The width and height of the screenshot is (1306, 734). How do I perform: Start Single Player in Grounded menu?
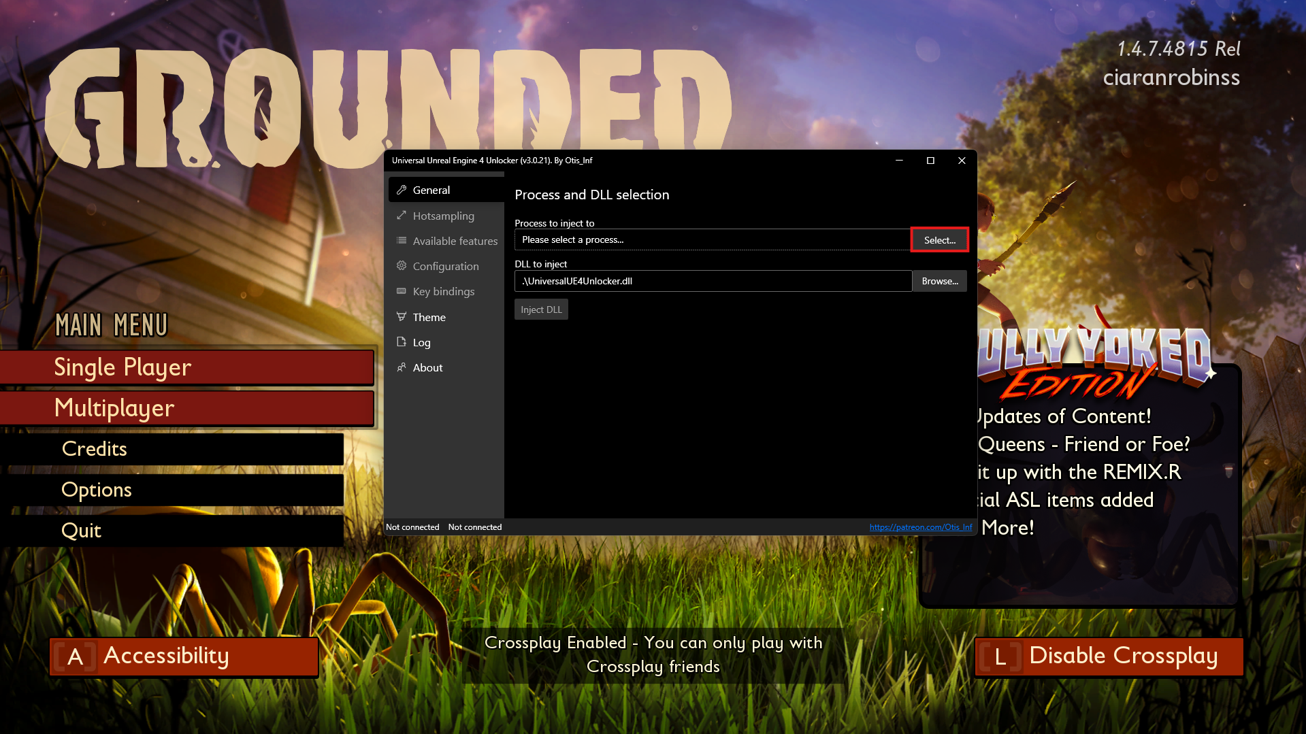click(x=187, y=367)
